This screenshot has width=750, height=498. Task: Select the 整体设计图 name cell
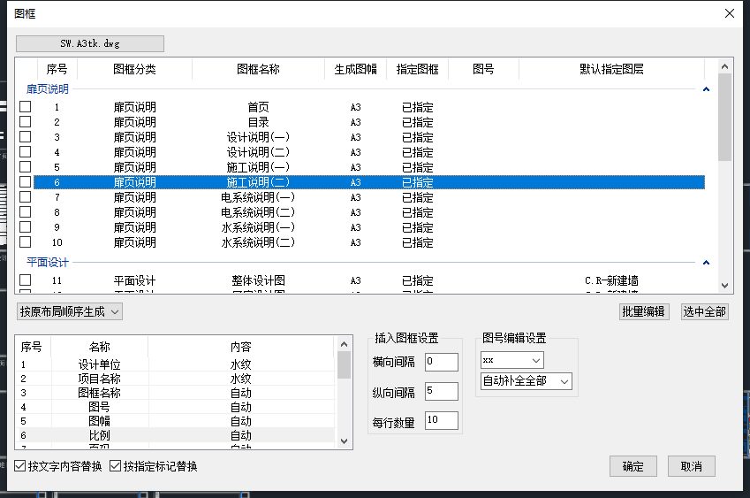[258, 280]
